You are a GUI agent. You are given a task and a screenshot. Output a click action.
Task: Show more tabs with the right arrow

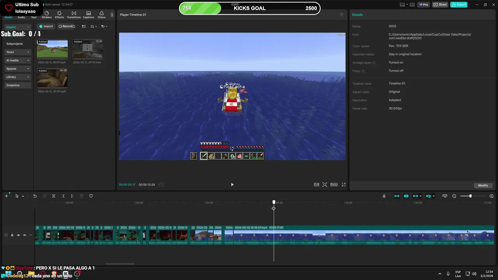point(112,15)
